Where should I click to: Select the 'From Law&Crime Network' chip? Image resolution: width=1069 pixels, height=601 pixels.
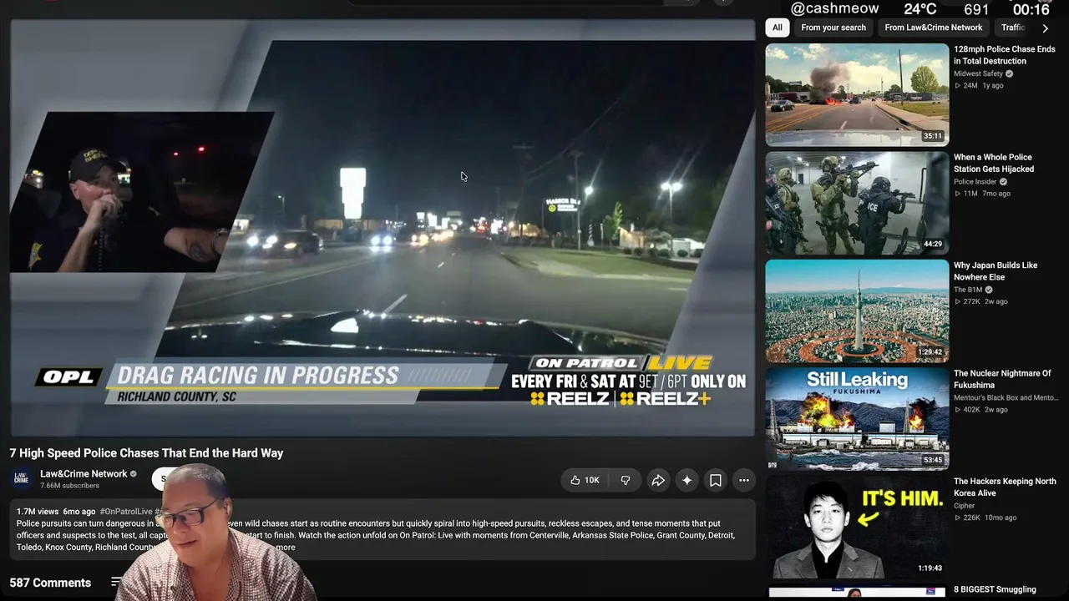pos(934,28)
